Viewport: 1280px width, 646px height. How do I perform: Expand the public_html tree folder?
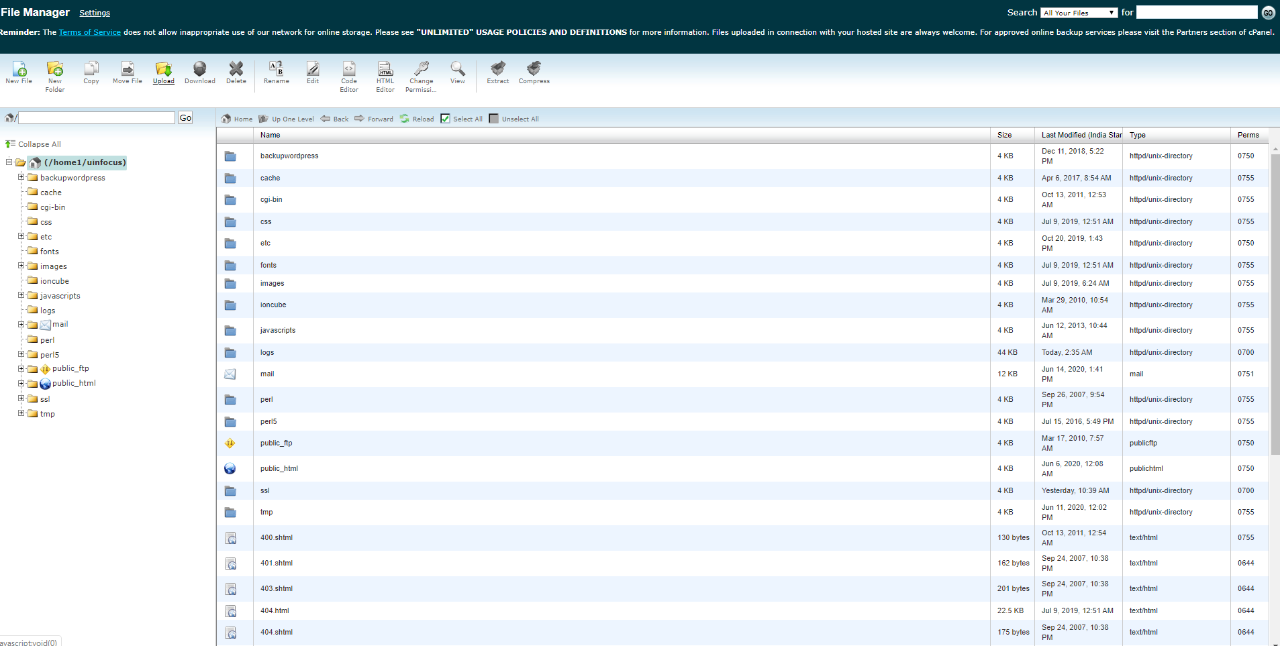[21, 384]
